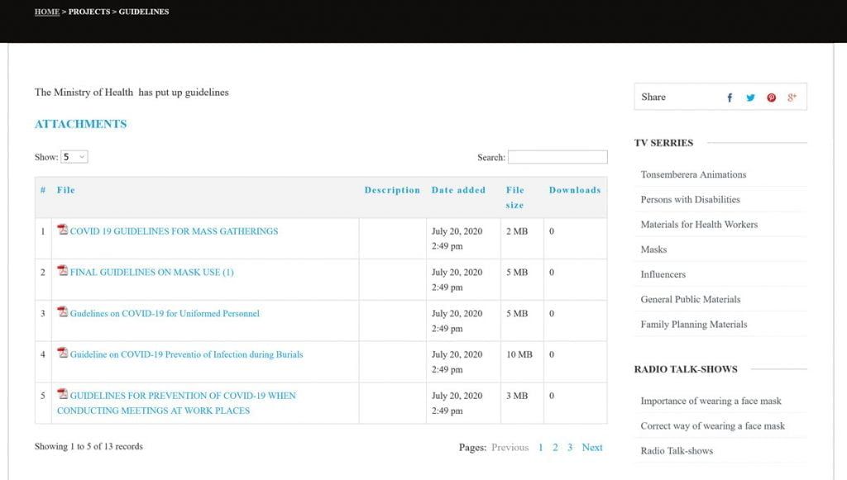This screenshot has height=480, width=847.
Task: Open Materials for Health Workers
Action: pyautogui.click(x=699, y=224)
